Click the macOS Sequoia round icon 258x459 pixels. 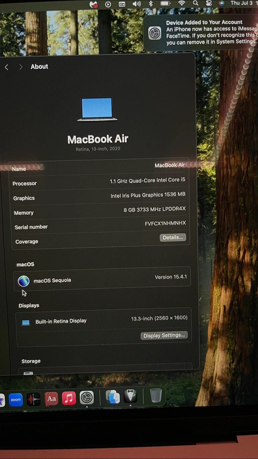24,281
